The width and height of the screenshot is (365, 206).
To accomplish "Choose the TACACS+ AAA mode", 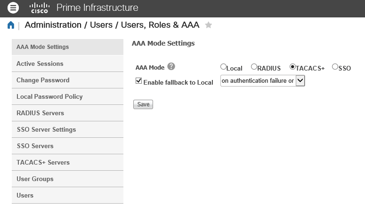I will click(292, 67).
